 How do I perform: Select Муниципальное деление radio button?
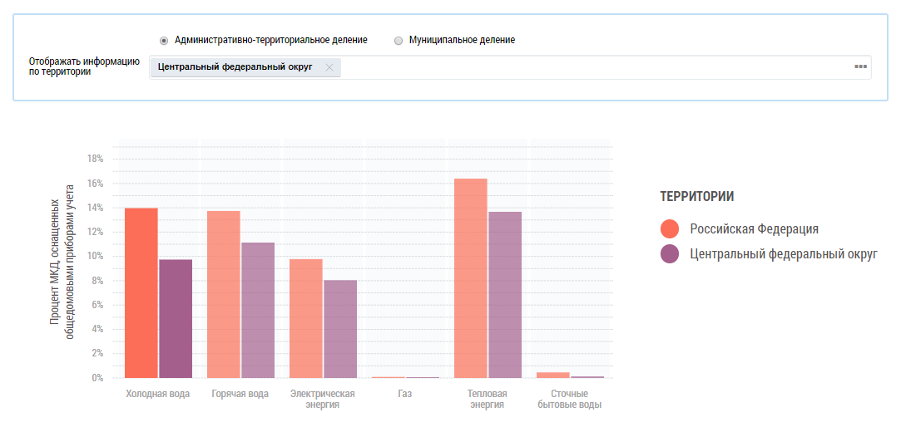click(399, 40)
